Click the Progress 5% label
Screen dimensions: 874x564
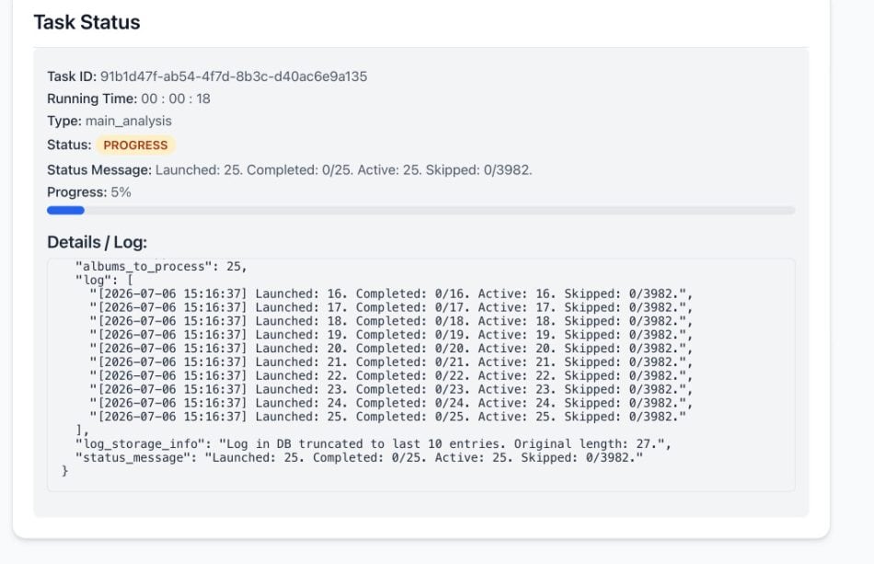[x=89, y=192]
